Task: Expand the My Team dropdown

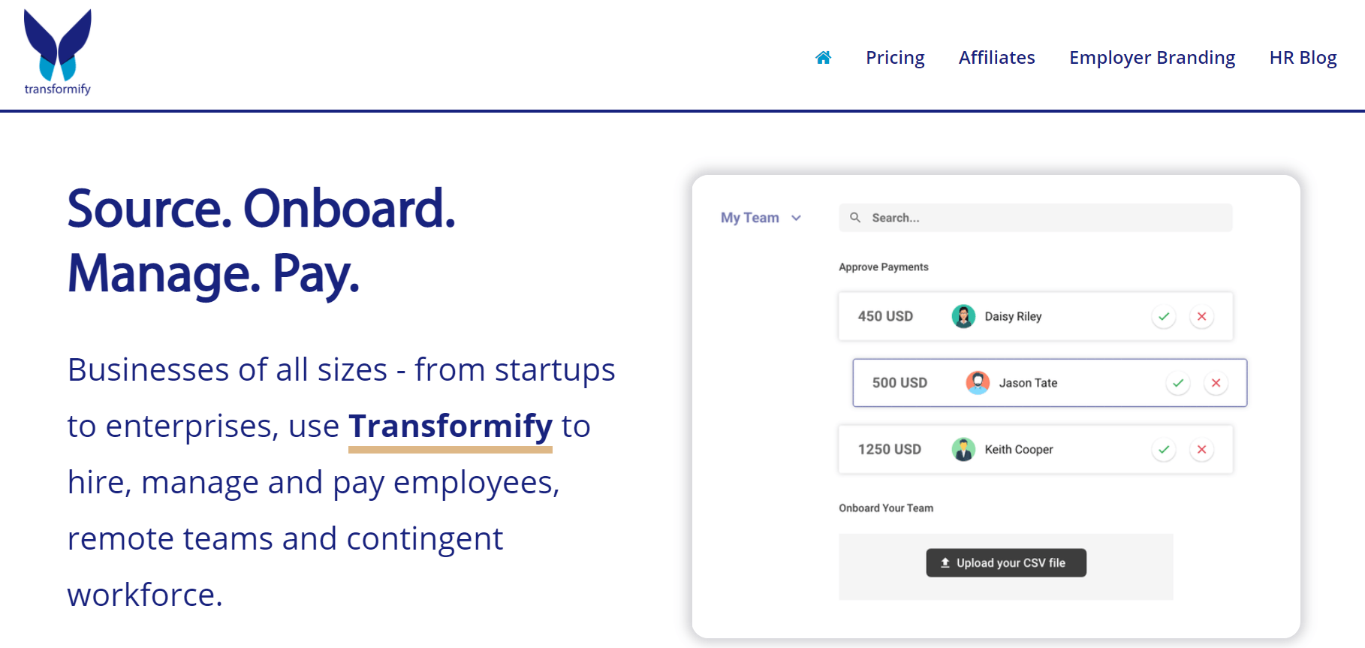Action: [x=761, y=218]
